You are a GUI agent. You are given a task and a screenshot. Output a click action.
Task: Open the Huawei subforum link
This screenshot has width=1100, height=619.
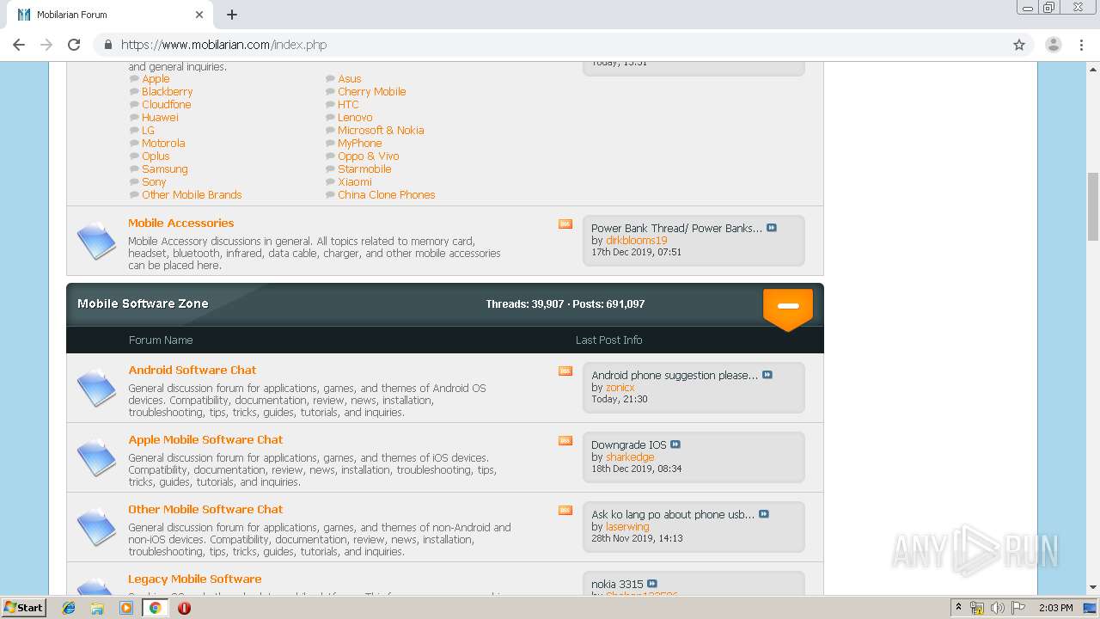coord(160,117)
